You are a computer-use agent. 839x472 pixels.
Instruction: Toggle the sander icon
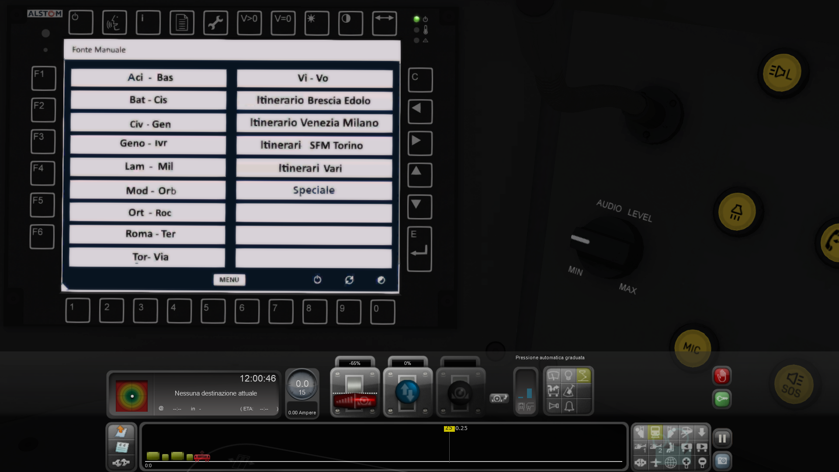(x=569, y=391)
